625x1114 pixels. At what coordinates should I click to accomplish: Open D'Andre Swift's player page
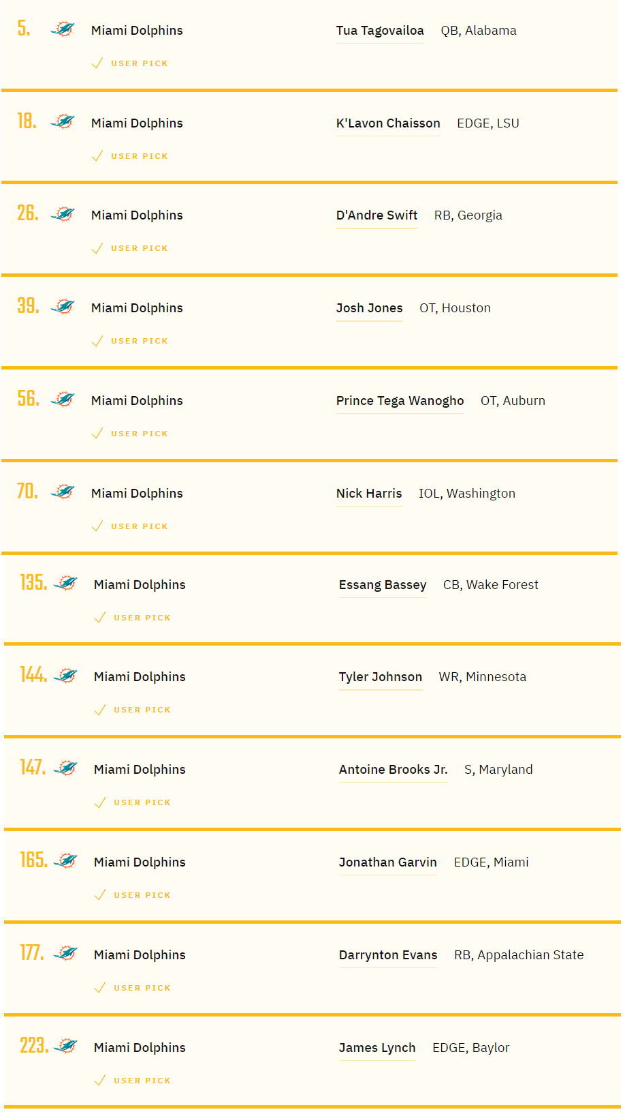[376, 215]
